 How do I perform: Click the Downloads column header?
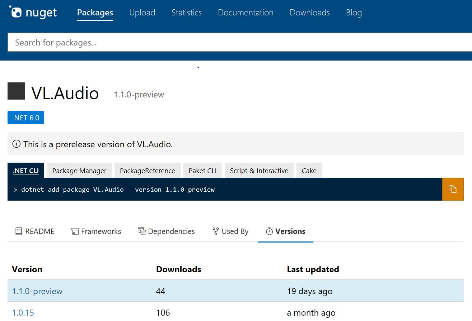(x=179, y=269)
